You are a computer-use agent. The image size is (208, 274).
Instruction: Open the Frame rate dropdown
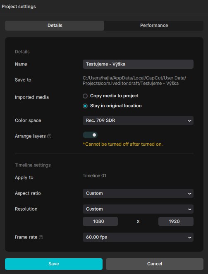[x=138, y=237]
